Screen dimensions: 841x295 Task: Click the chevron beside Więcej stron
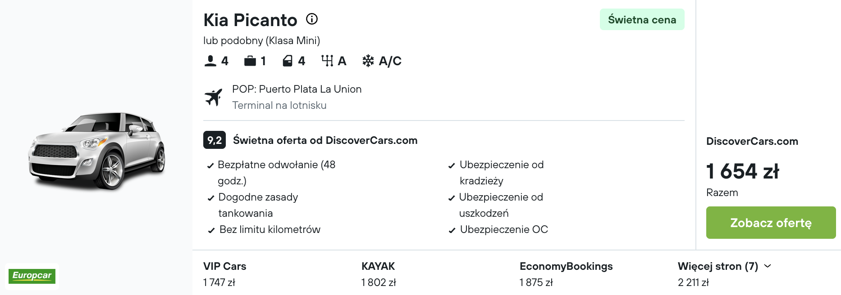tap(768, 266)
